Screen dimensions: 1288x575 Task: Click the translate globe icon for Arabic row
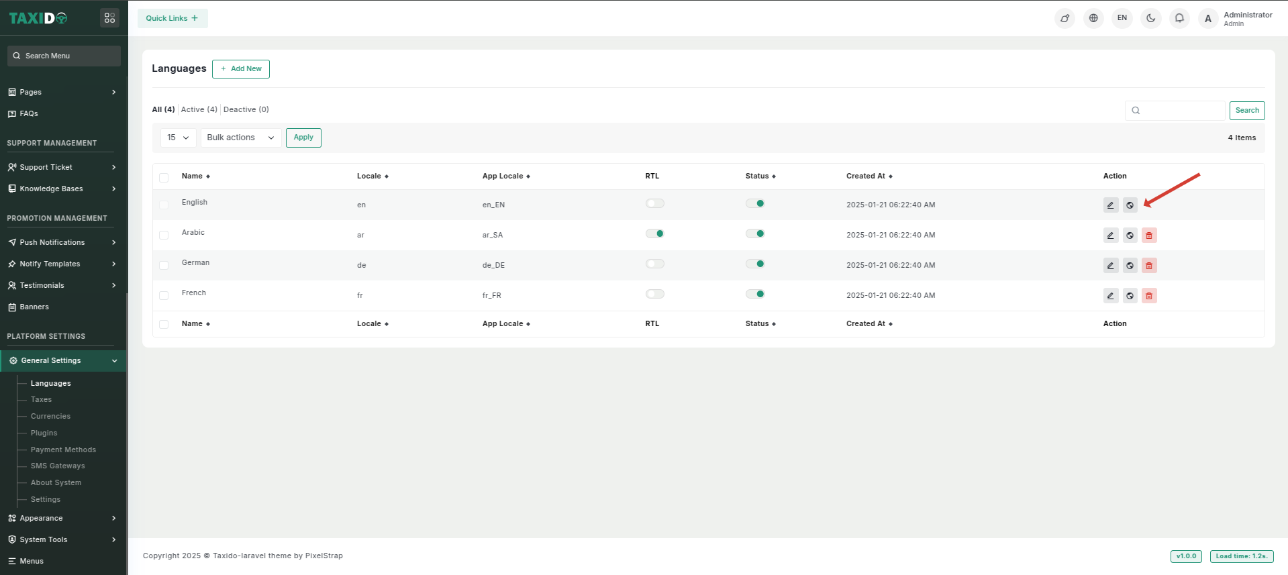coord(1130,236)
